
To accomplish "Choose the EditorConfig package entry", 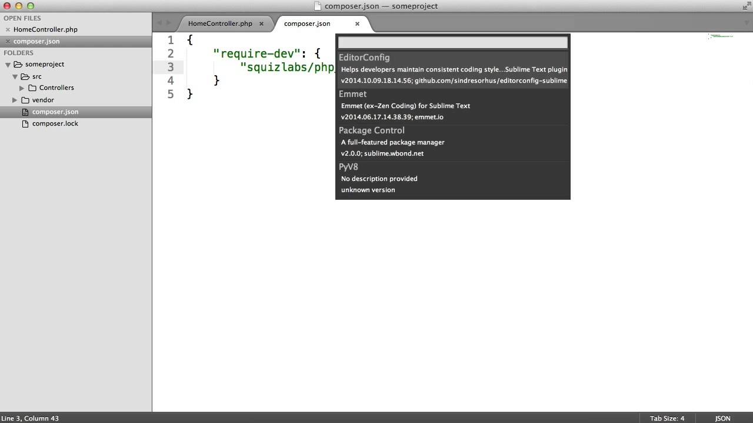I will click(453, 69).
